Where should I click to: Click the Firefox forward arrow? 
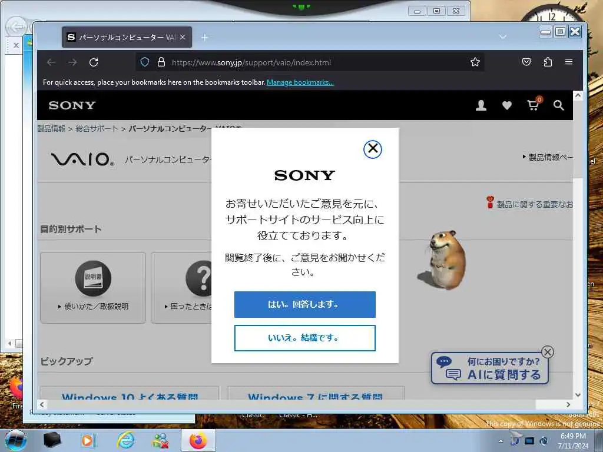(72, 62)
